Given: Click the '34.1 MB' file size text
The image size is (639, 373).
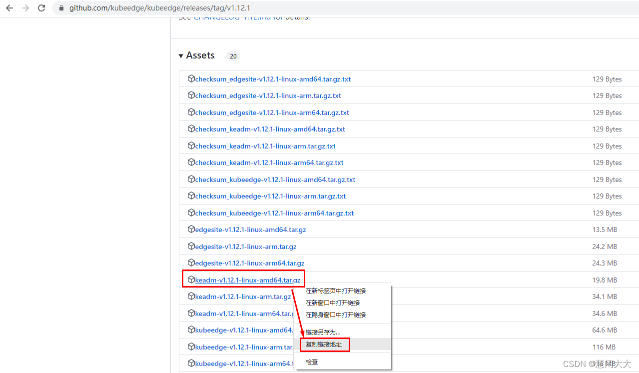Looking at the screenshot, I should 605,296.
